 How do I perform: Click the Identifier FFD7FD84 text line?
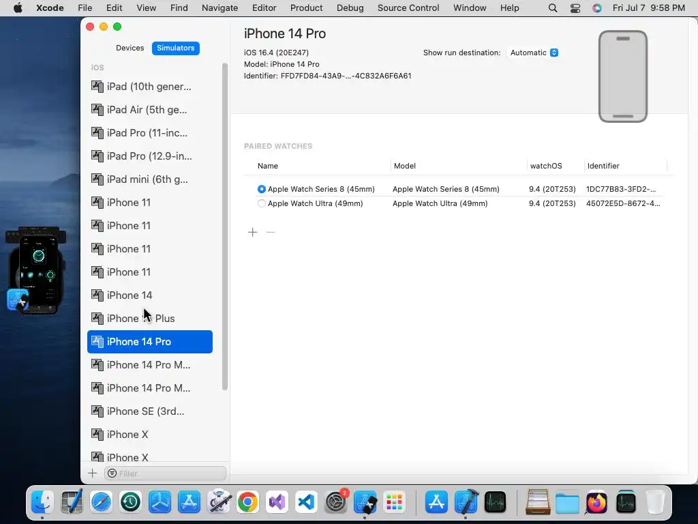click(x=327, y=76)
